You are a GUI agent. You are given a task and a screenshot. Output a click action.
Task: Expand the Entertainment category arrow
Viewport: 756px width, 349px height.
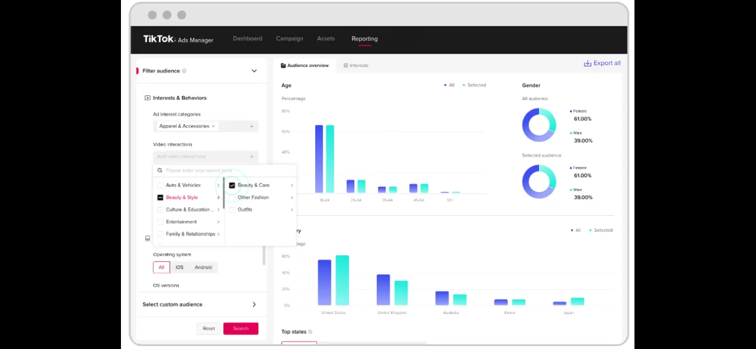[x=219, y=222]
